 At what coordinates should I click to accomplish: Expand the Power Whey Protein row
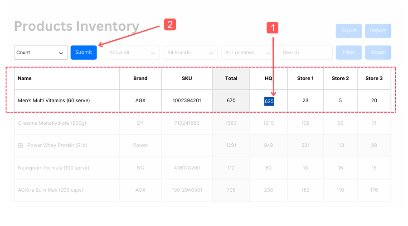(20, 146)
